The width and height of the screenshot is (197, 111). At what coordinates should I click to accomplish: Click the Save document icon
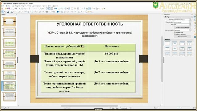click(x=9, y=8)
